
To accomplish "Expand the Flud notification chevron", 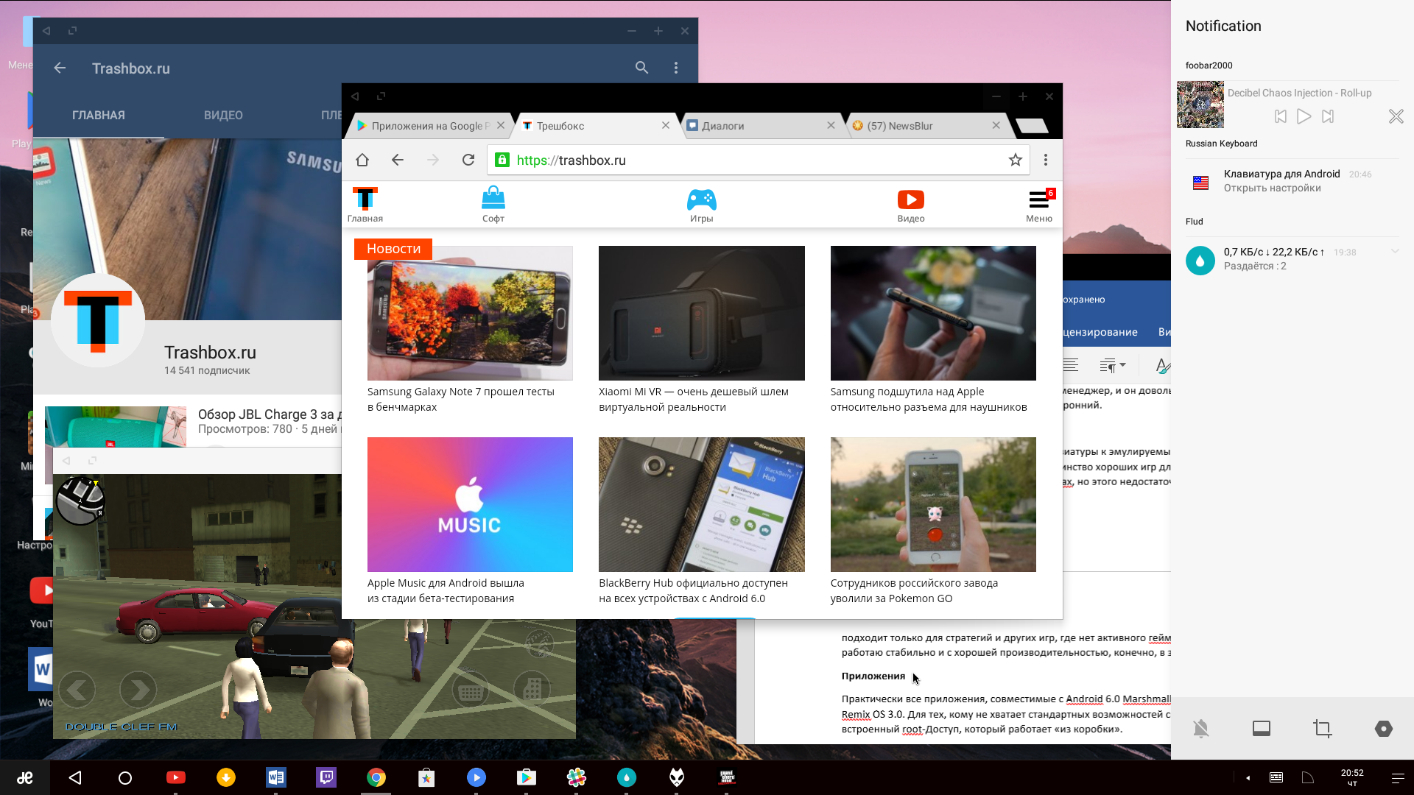I will 1395,252.
